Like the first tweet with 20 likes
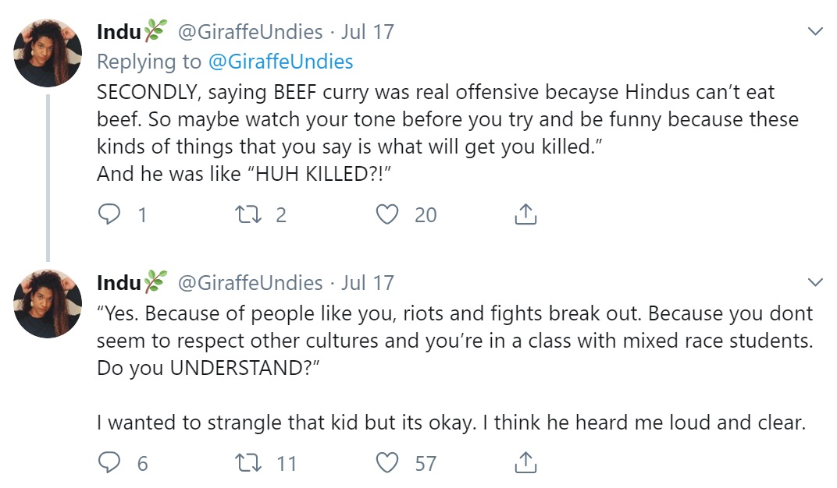The image size is (837, 488). pos(387,214)
